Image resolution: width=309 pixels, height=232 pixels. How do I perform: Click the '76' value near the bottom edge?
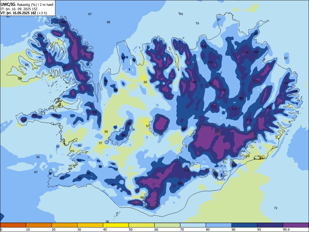107,222
